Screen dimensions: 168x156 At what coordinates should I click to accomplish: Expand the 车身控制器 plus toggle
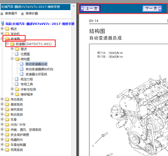[2, 144]
